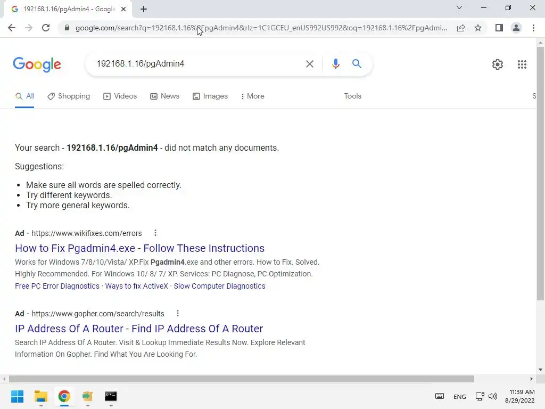Clear the search box with the X icon
The height and width of the screenshot is (409, 545).
pos(309,64)
